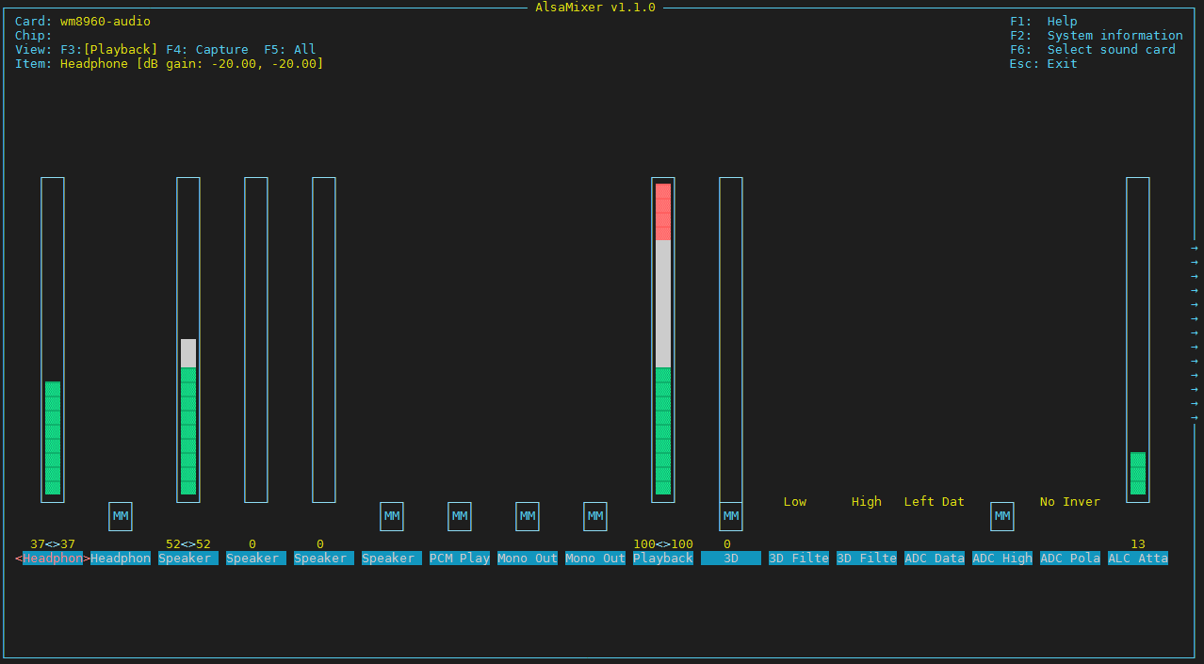Click the 52<>52 Speaker level readout
The width and height of the screenshot is (1204, 664).
(x=188, y=544)
